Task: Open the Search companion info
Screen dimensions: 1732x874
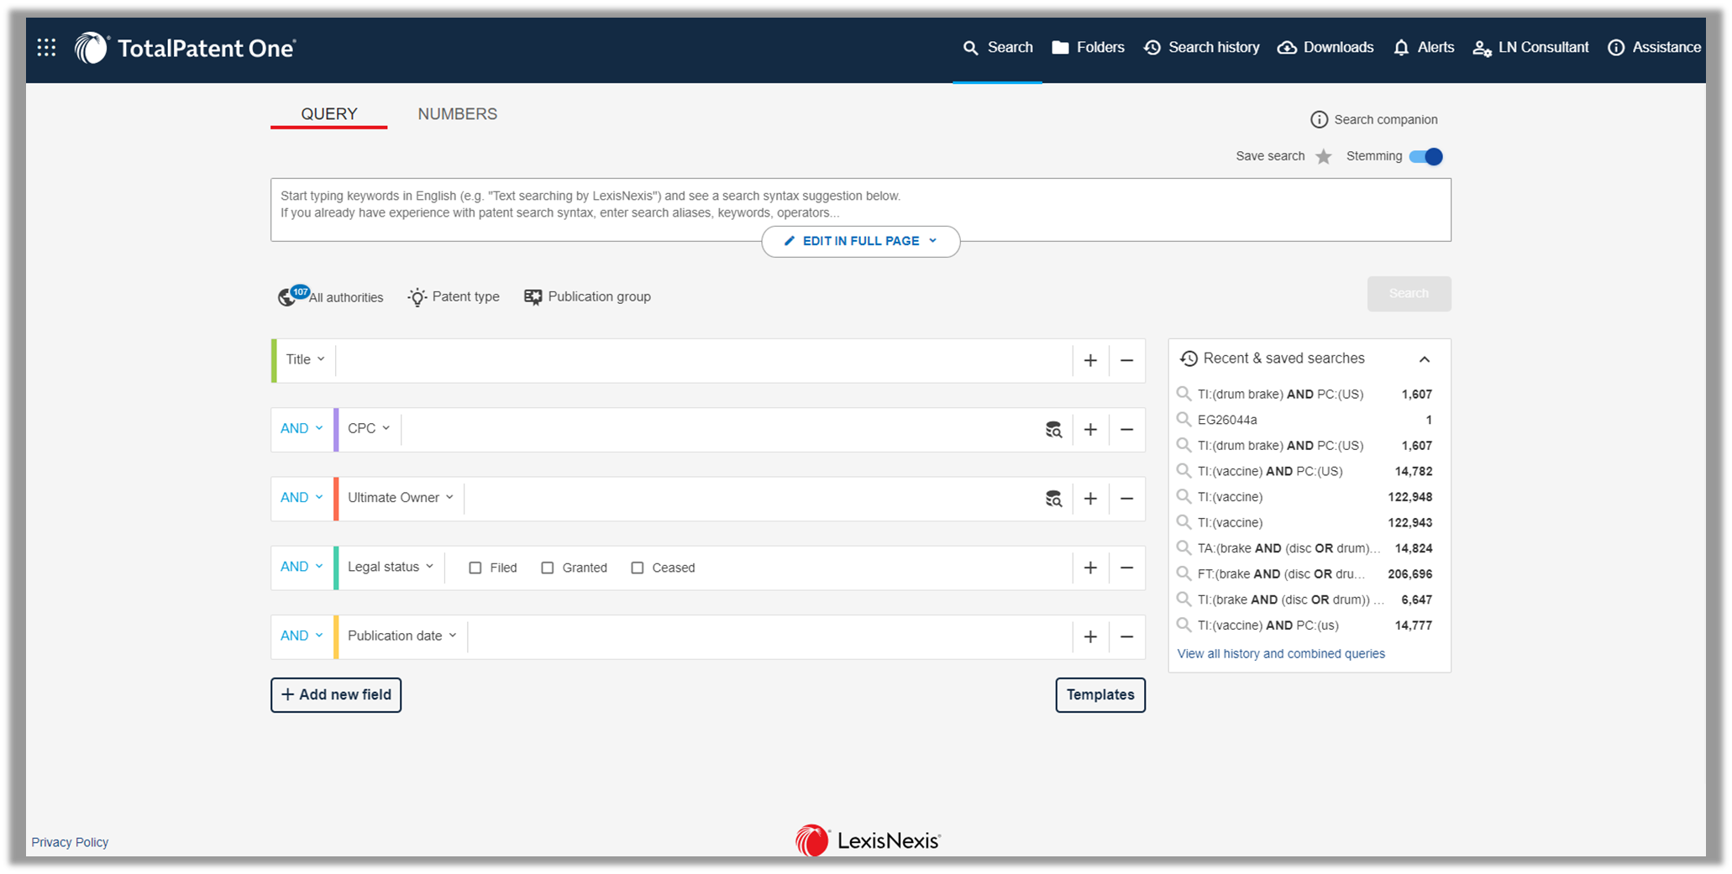Action: click(x=1374, y=119)
